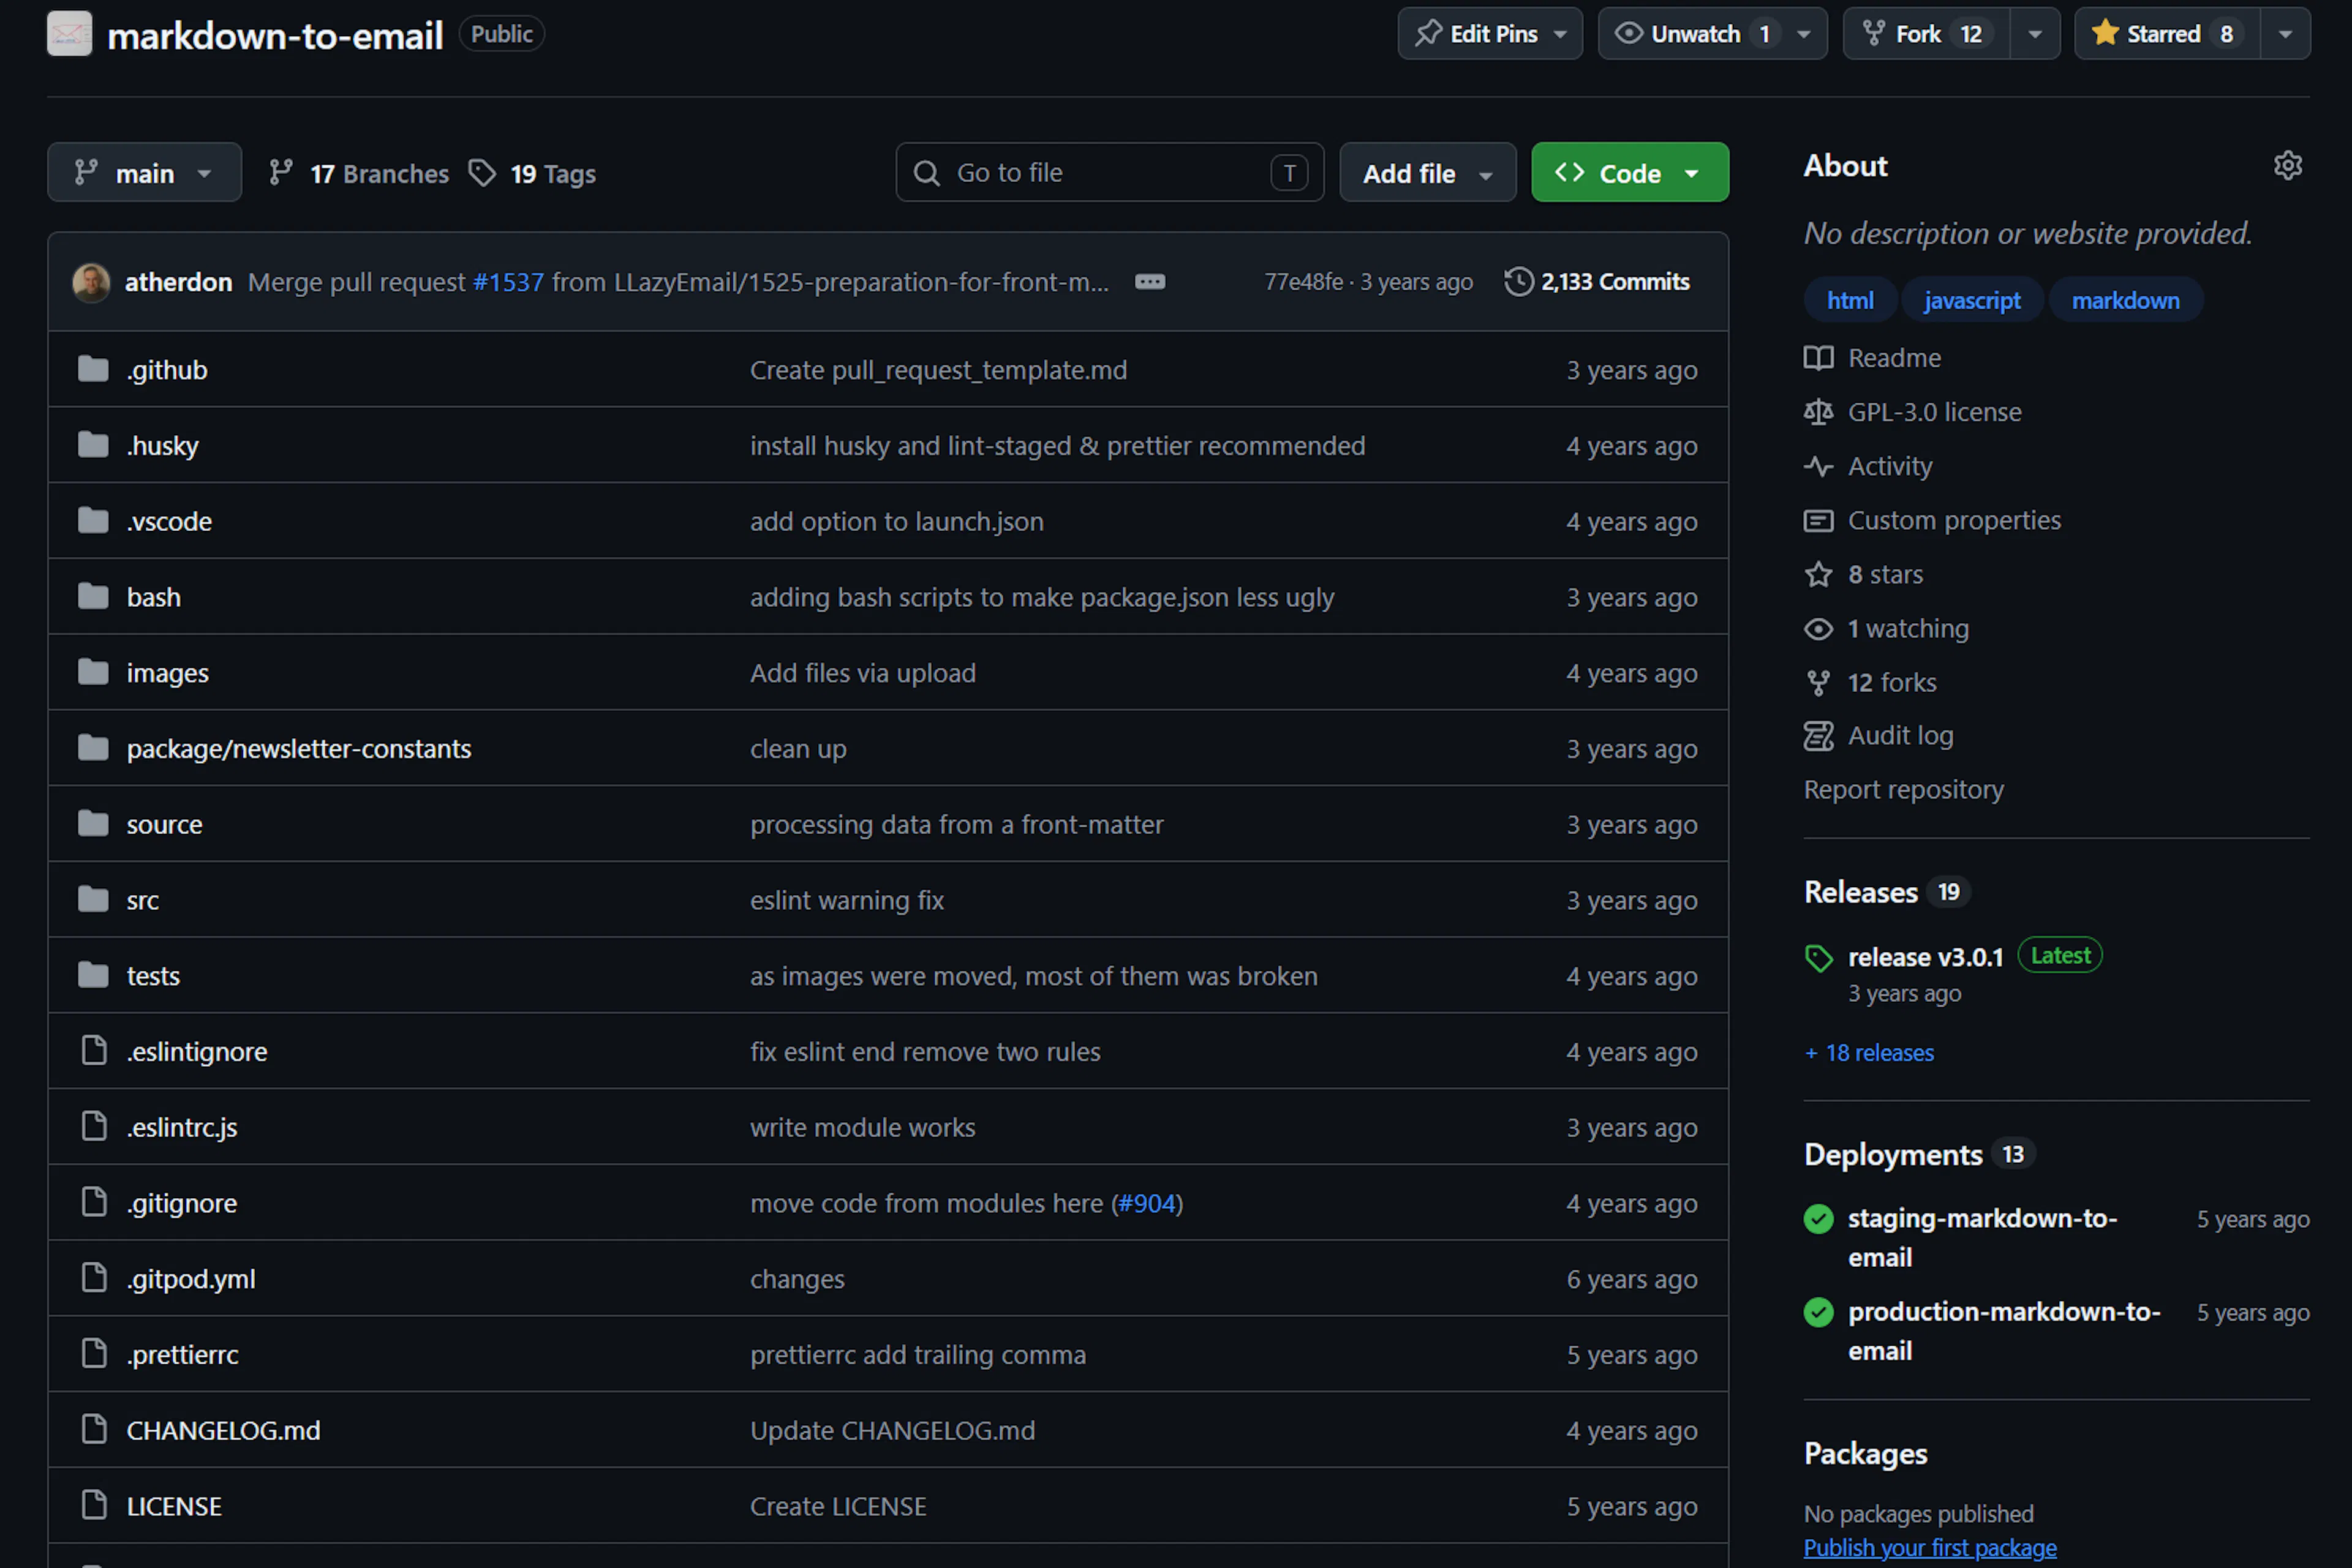2352x1568 pixels.
Task: Open the .vscode folder
Action: (169, 521)
